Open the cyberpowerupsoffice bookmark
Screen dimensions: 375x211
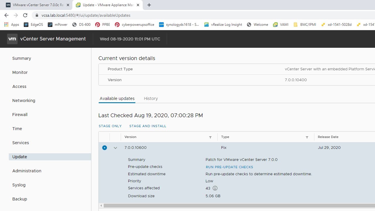tap(134, 25)
